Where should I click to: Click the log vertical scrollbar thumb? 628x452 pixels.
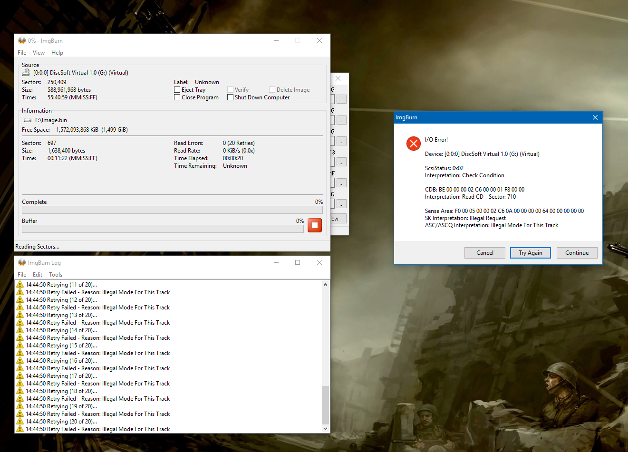326,405
